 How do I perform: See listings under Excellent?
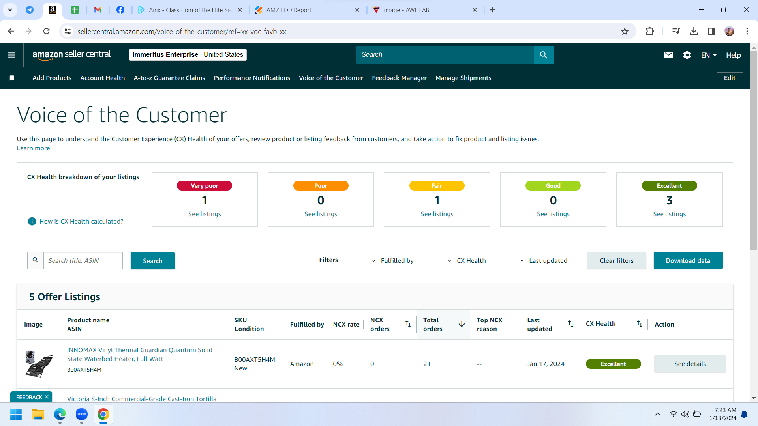click(x=670, y=214)
